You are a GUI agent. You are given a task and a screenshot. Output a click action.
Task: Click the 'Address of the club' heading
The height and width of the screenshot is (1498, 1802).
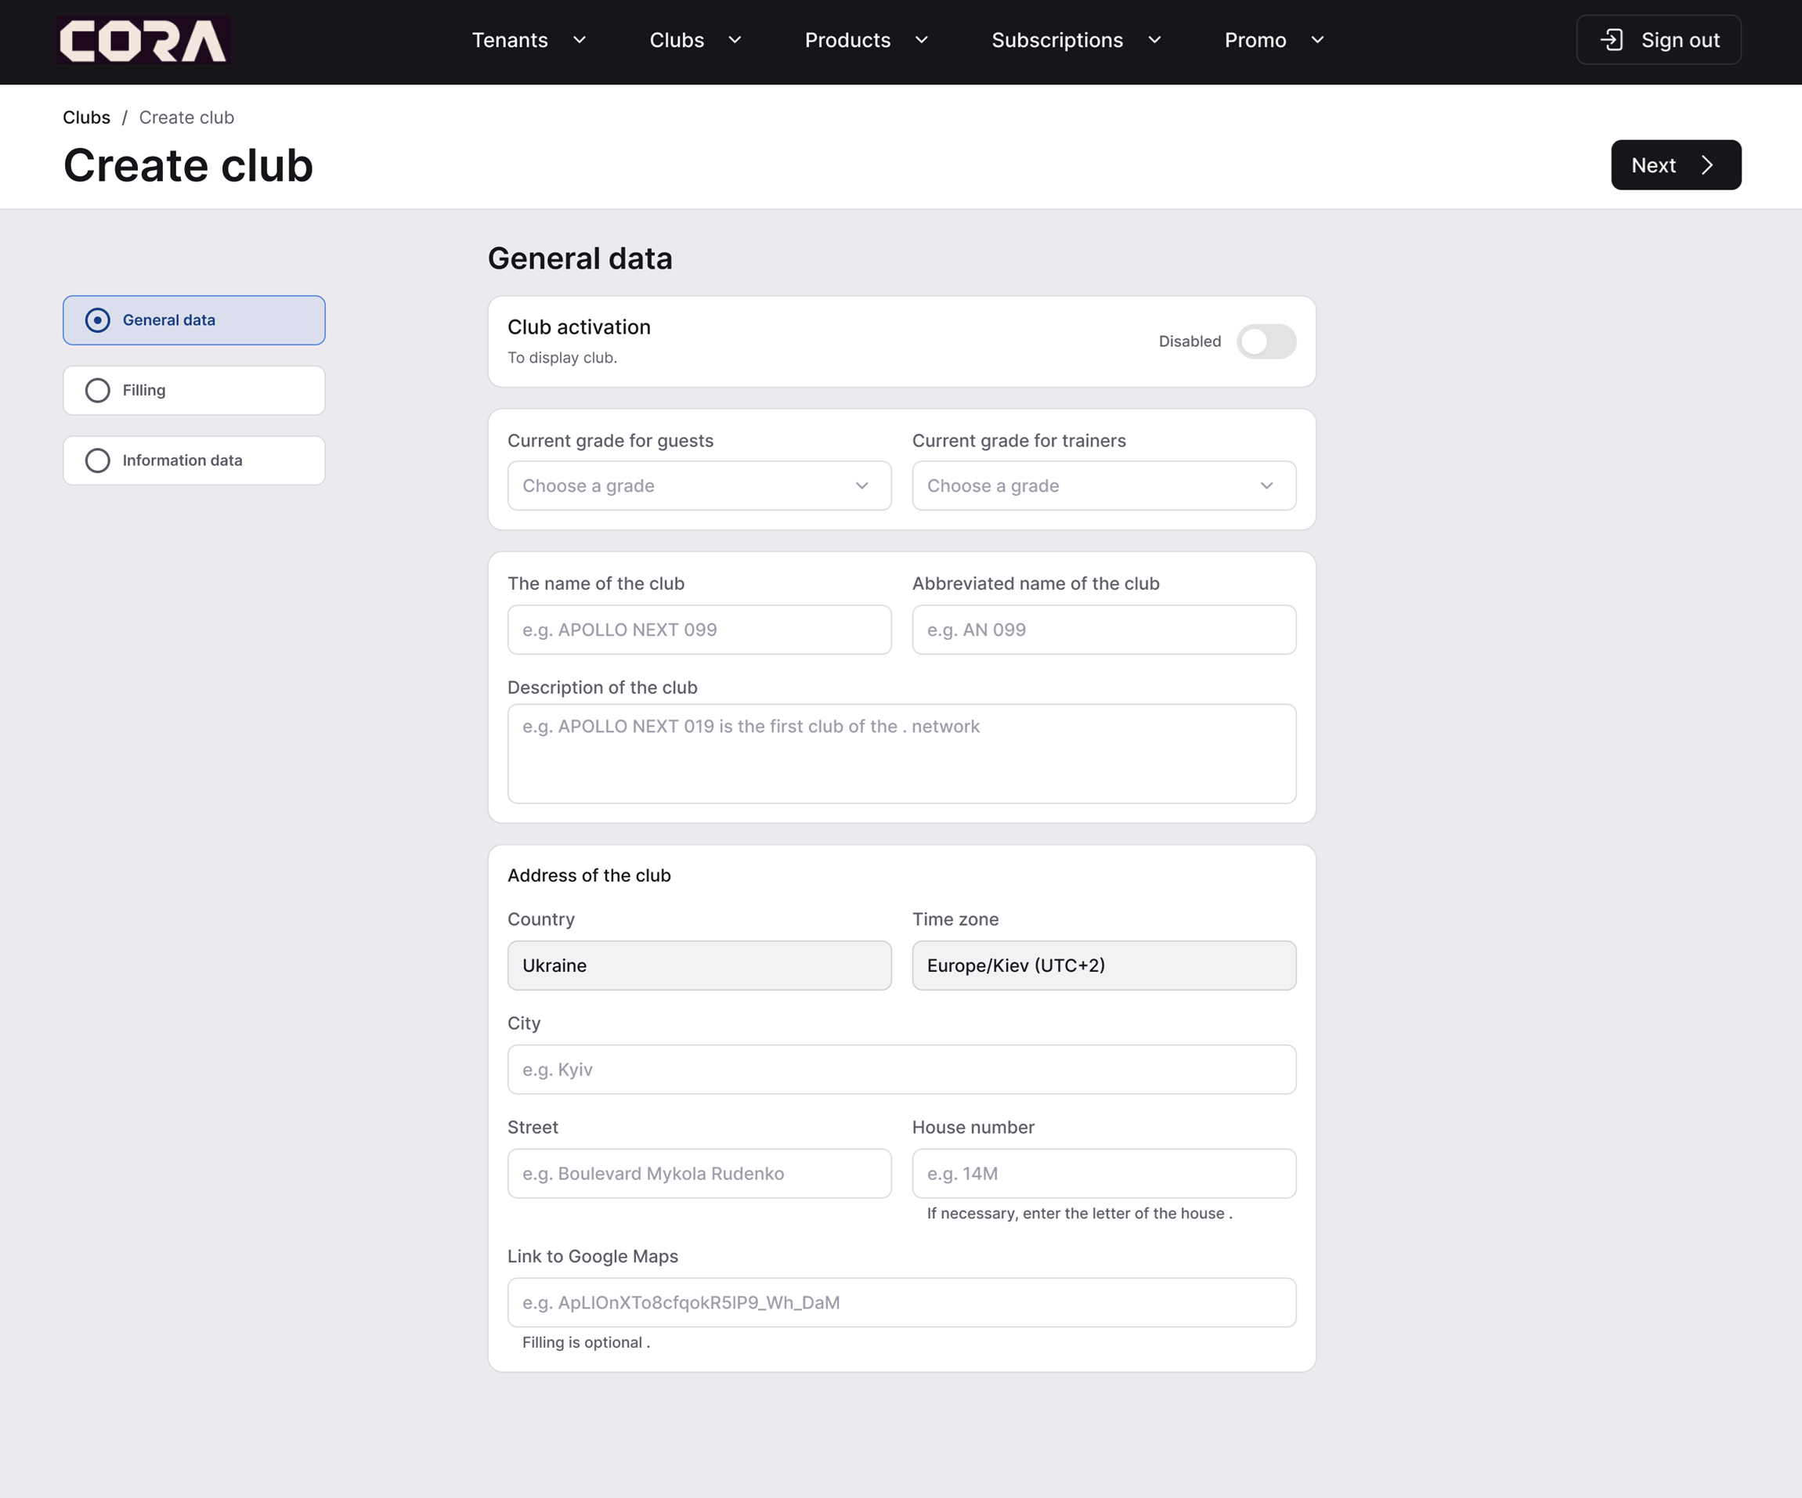[x=589, y=875]
